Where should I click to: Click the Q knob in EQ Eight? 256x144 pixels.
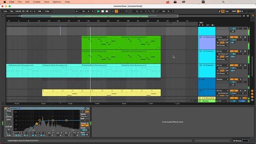[9, 132]
